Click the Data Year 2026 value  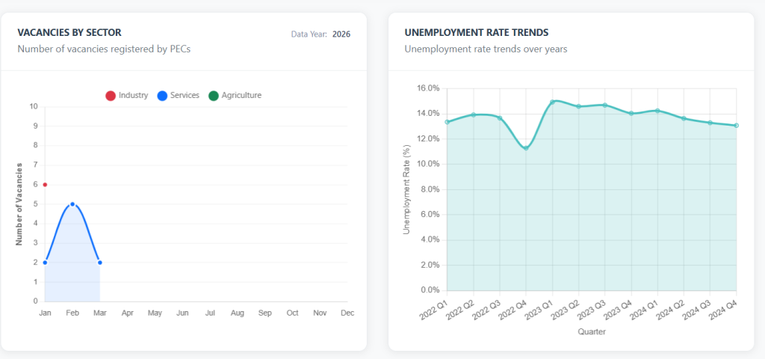(x=341, y=34)
